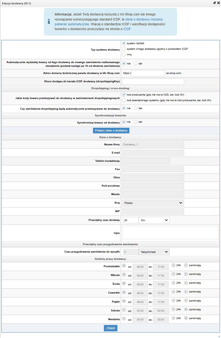Click the Poniedziałek 'do' closing time field
The width and height of the screenshot is (221, 338).
pos(161,267)
